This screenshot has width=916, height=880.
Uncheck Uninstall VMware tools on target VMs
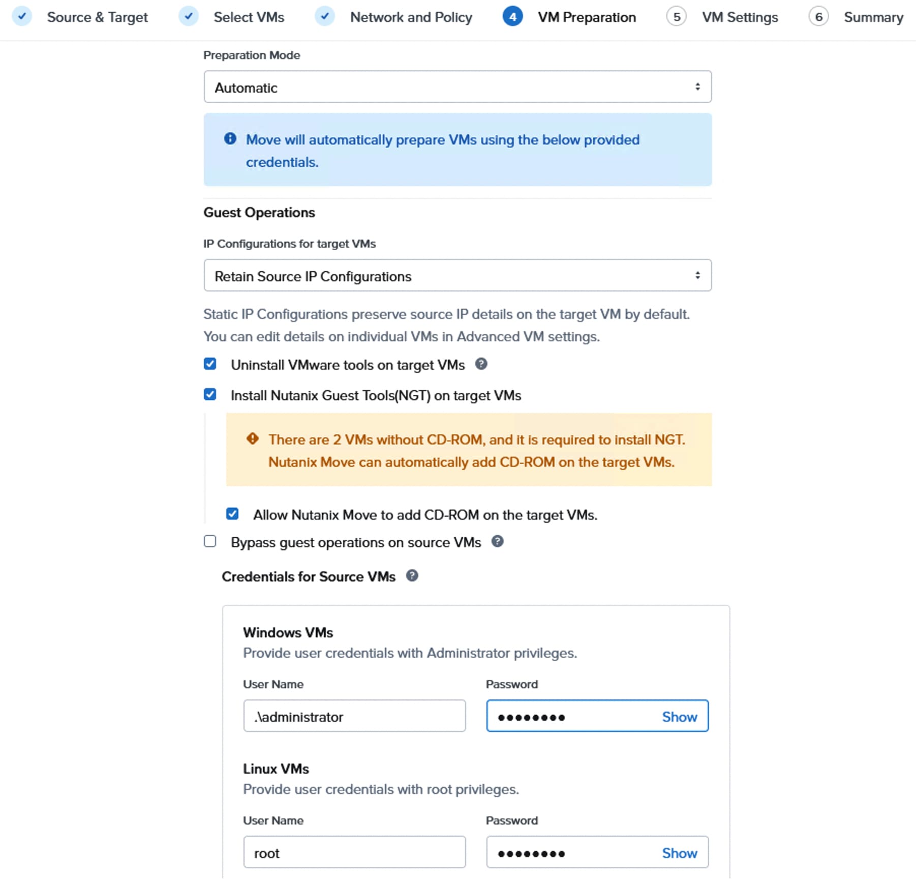click(x=210, y=364)
